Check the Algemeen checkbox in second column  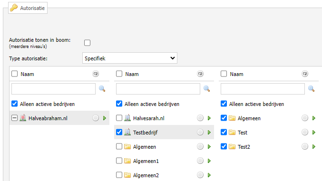click(119, 146)
